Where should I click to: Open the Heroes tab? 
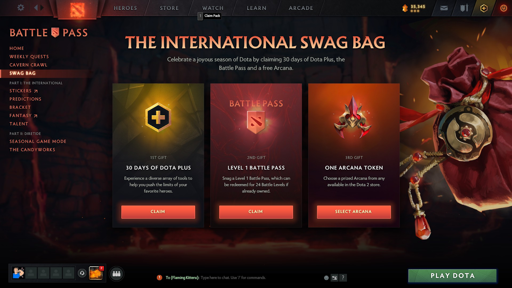click(x=125, y=8)
